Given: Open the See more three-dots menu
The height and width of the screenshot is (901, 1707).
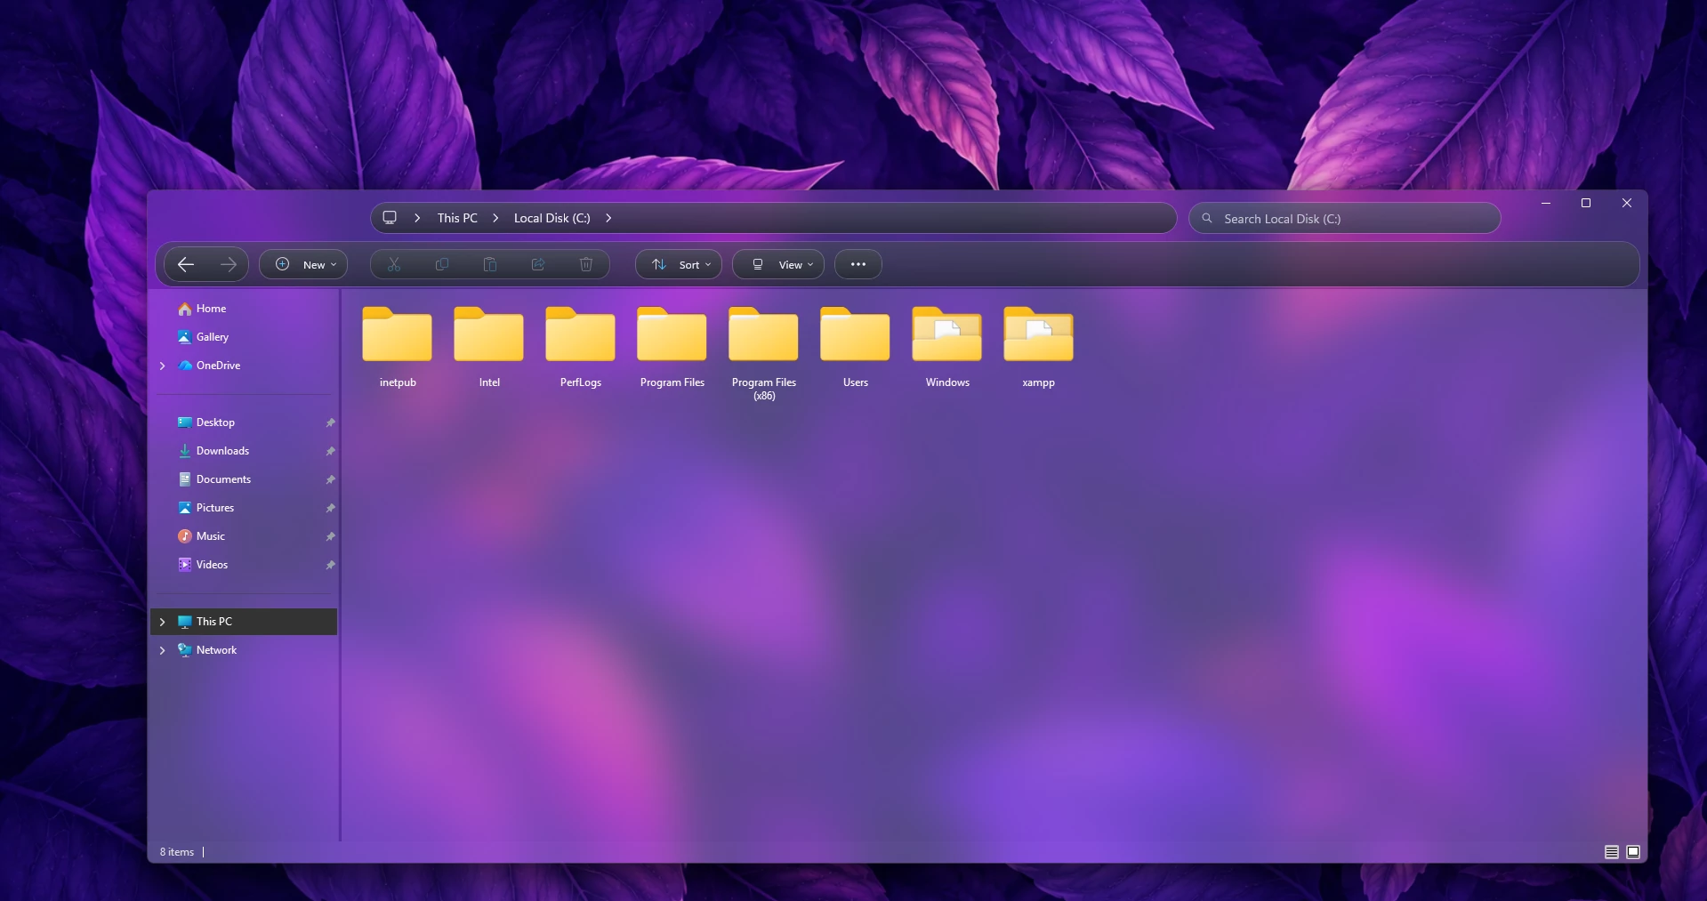Looking at the screenshot, I should pos(858,264).
